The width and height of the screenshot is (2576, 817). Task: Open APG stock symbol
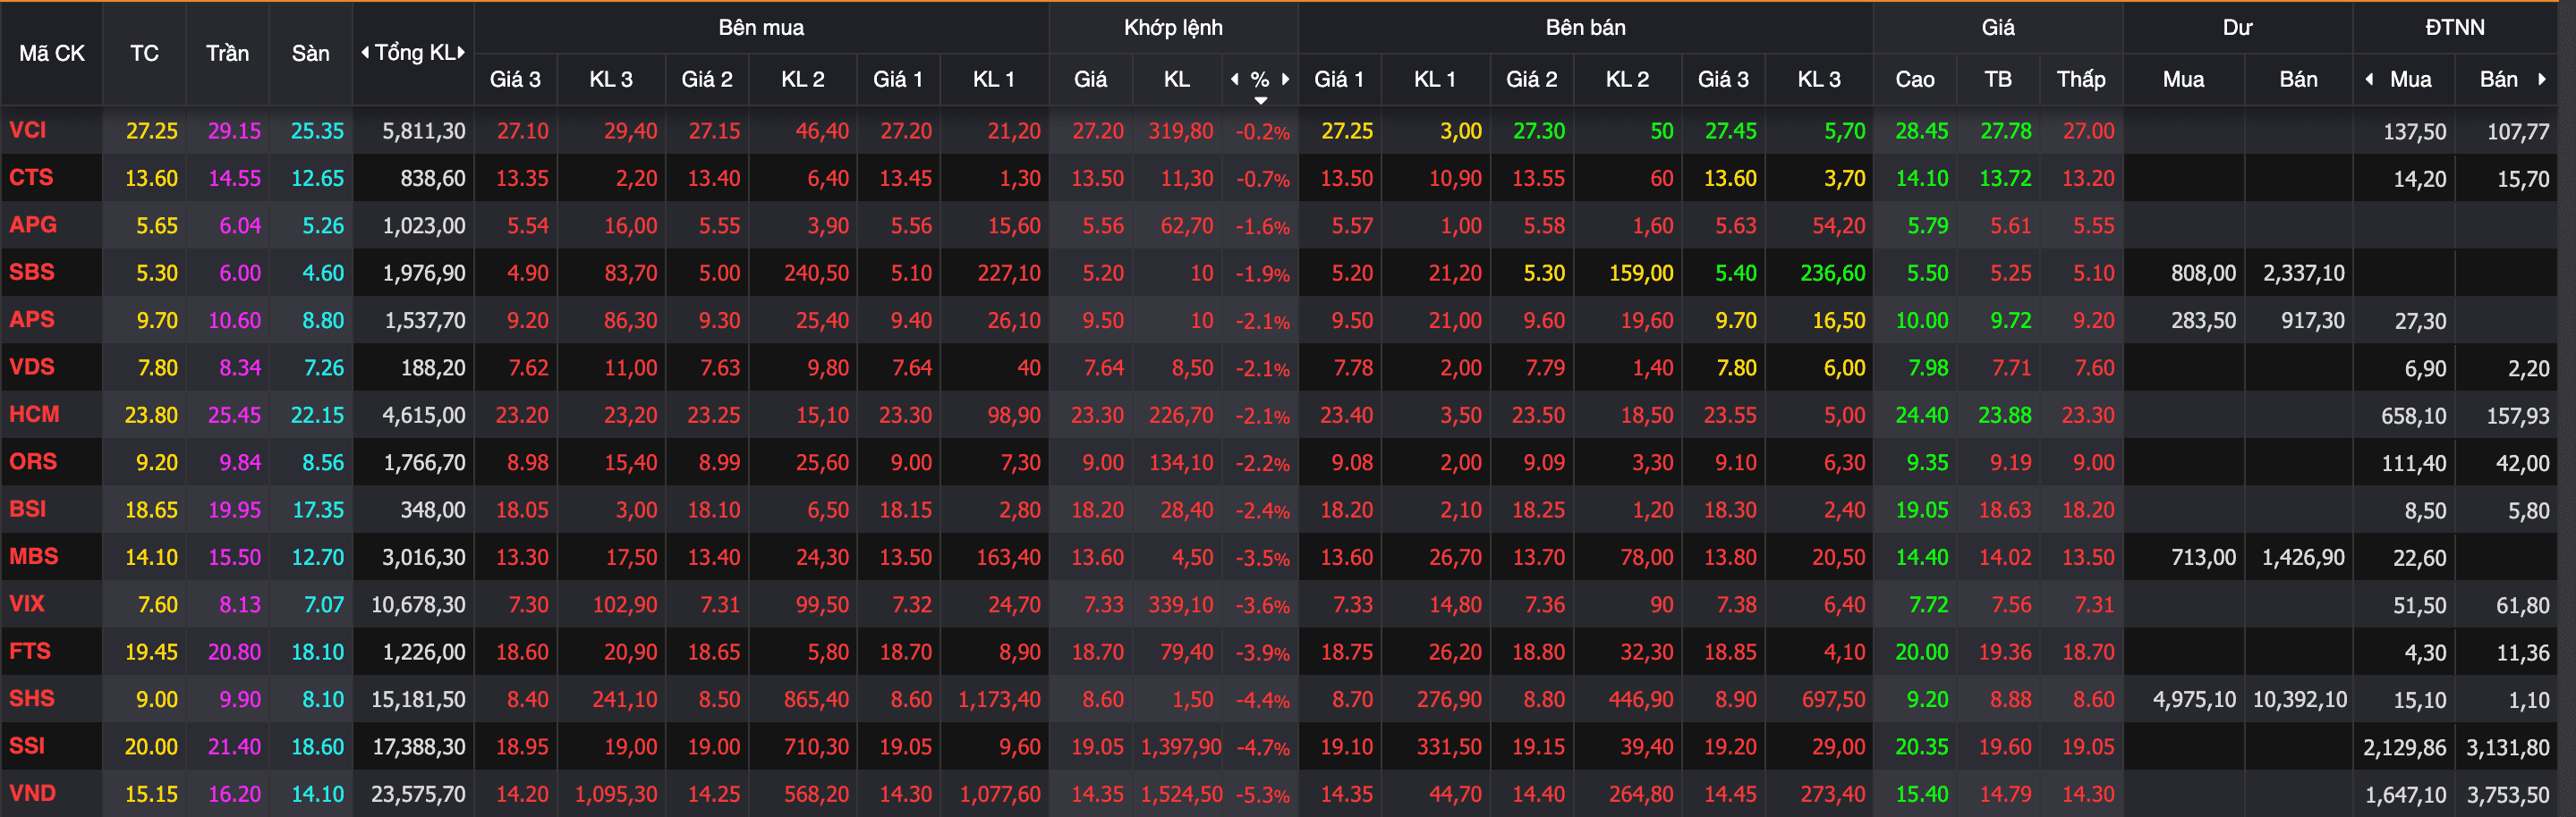(x=33, y=226)
